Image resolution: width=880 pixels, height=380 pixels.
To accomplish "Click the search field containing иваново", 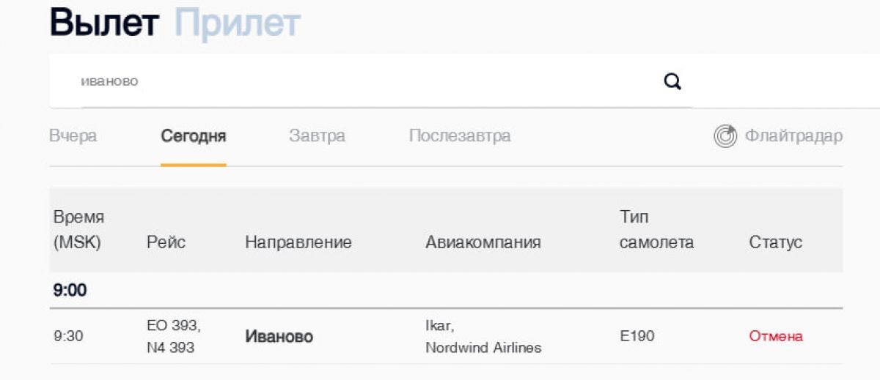I will pyautogui.click(x=352, y=81).
